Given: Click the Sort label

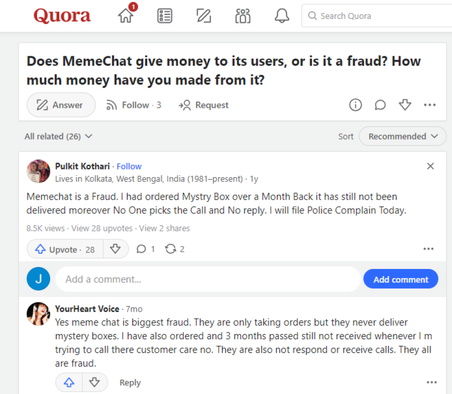Looking at the screenshot, I should coord(346,136).
